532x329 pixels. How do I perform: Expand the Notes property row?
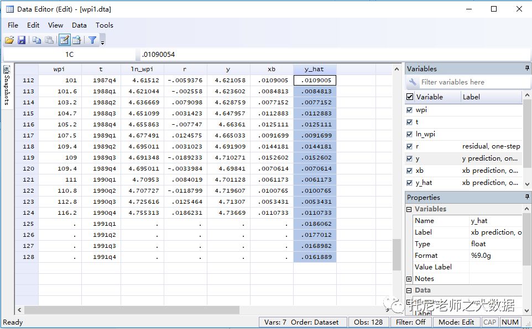point(409,279)
